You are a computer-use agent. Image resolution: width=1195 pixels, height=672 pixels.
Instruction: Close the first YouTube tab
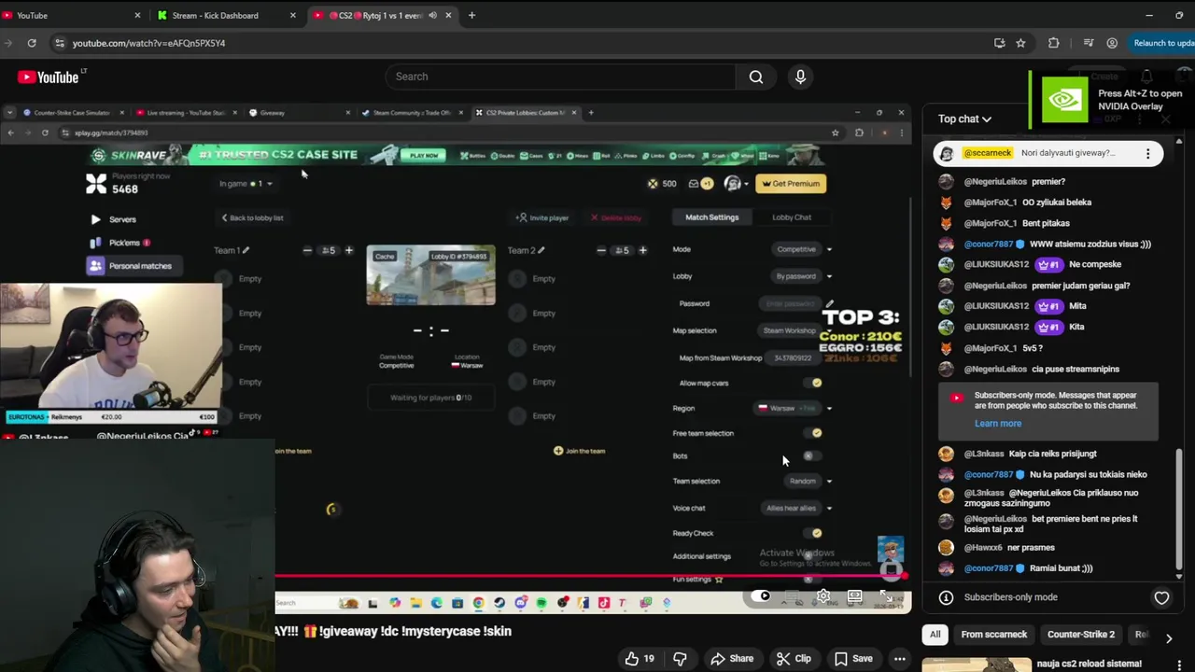click(137, 15)
